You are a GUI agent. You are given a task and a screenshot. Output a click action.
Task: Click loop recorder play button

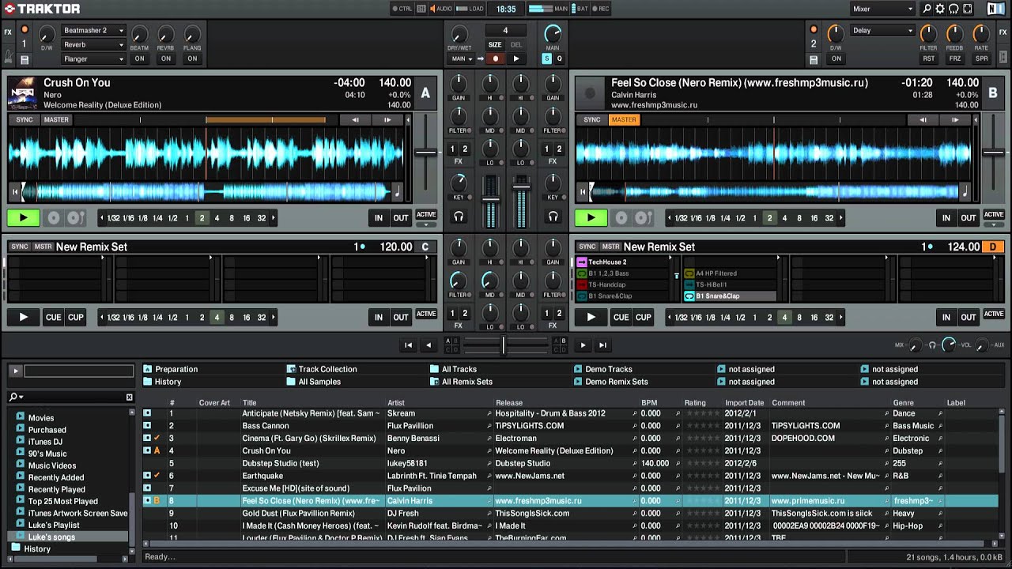coord(516,58)
